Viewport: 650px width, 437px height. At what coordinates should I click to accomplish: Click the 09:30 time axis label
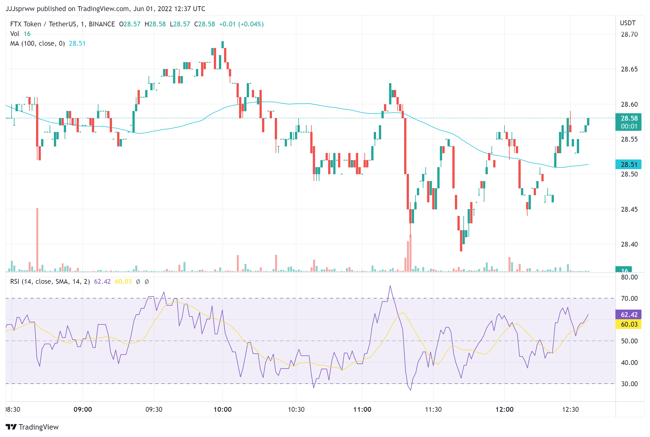click(x=154, y=409)
